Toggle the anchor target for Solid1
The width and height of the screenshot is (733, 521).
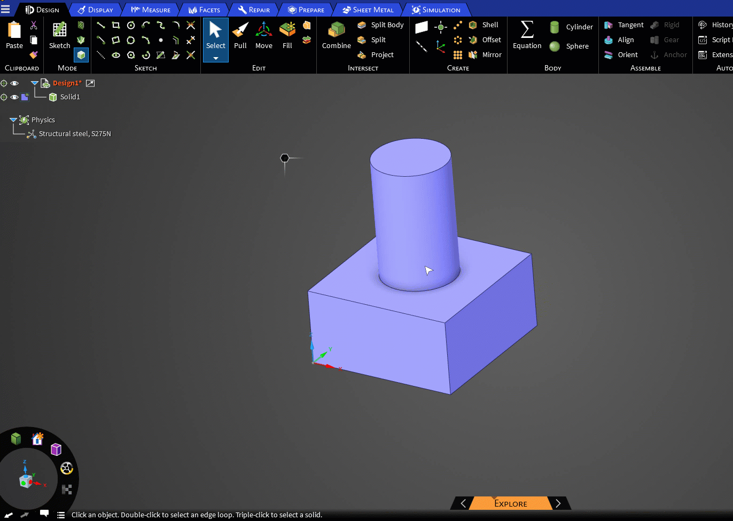4,97
